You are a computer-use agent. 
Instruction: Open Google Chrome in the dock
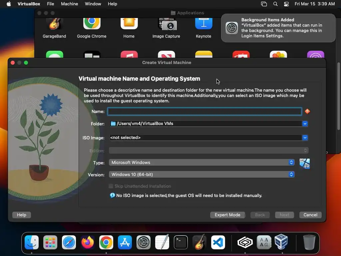[x=106, y=242]
